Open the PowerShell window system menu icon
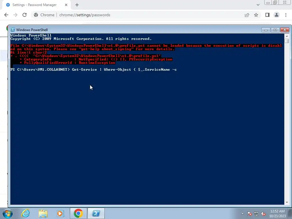 13,30
